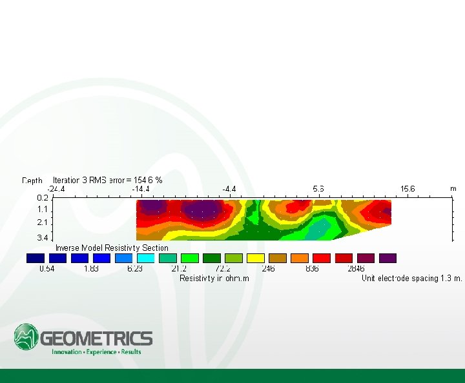Click the orange legend swatch
The image size is (465, 383).
(x=300, y=258)
